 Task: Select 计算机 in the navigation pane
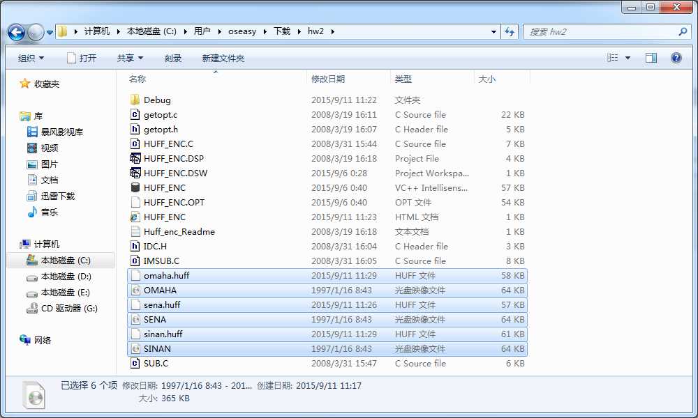[x=40, y=244]
